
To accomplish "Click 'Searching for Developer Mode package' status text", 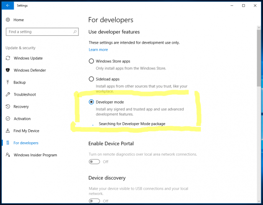I will [132, 124].
